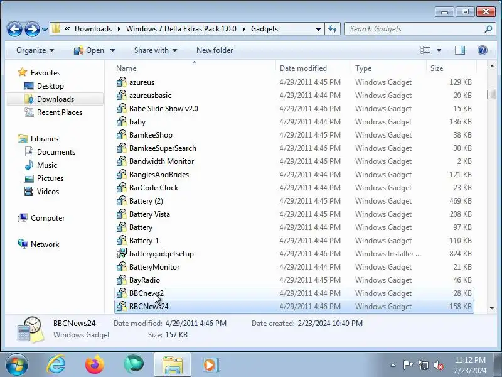502x377 pixels.
Task: Launch Firefox from the taskbar
Action: point(95,364)
